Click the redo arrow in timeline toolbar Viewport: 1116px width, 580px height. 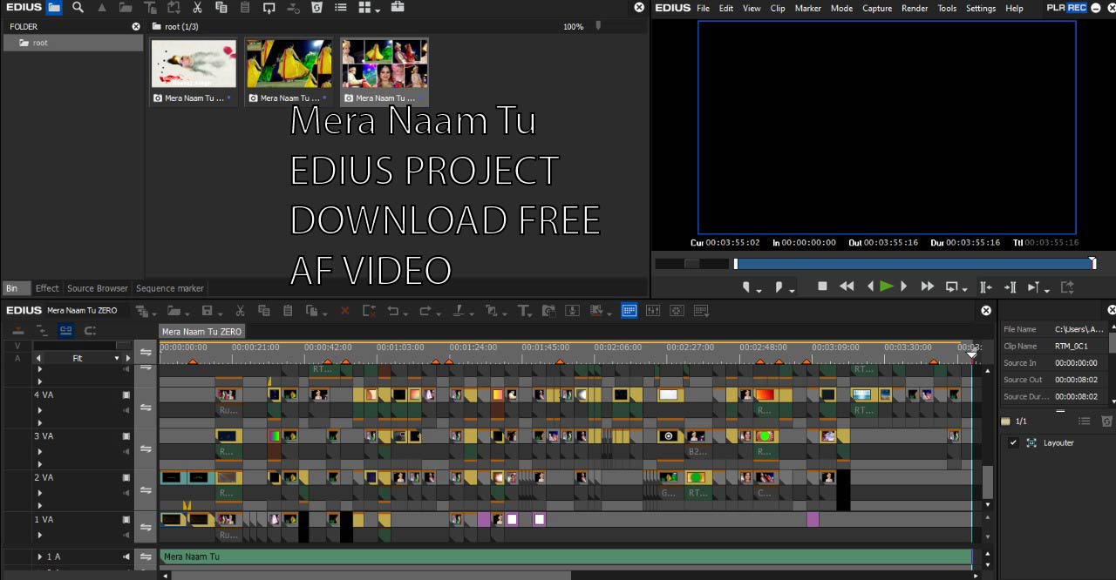click(x=425, y=311)
